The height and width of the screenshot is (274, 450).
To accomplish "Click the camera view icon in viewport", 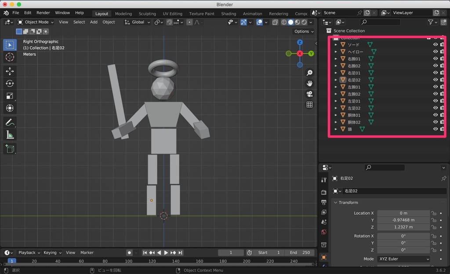I will [x=309, y=94].
